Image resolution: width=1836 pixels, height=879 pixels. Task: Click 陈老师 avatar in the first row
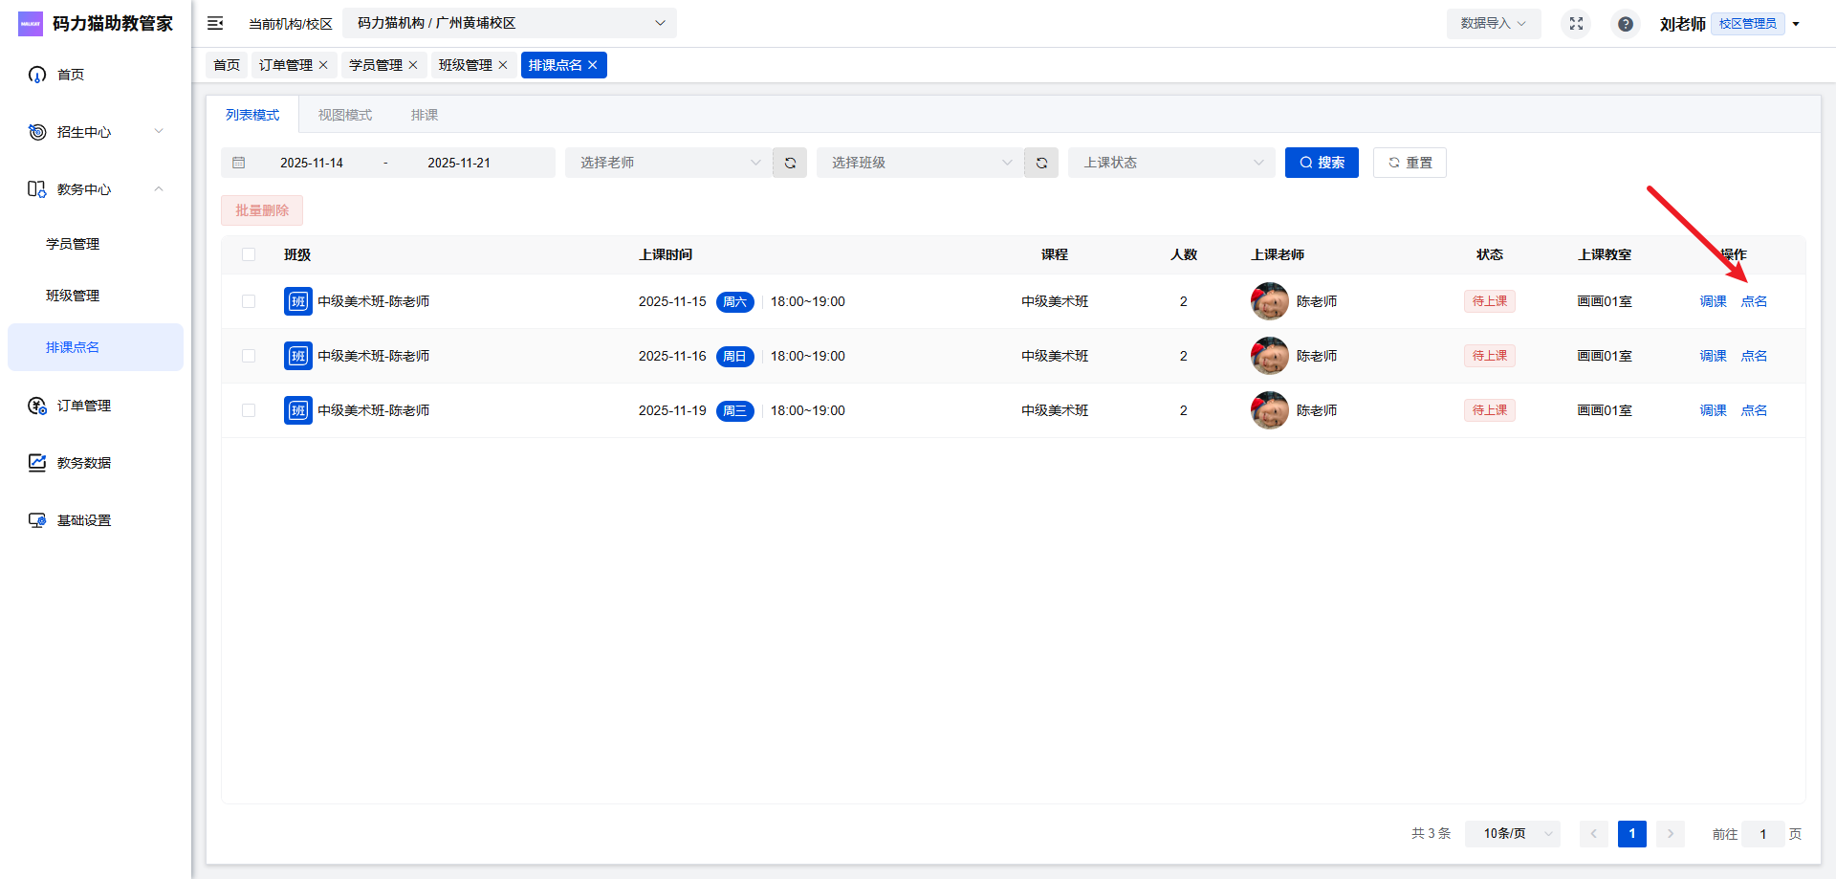1269,301
